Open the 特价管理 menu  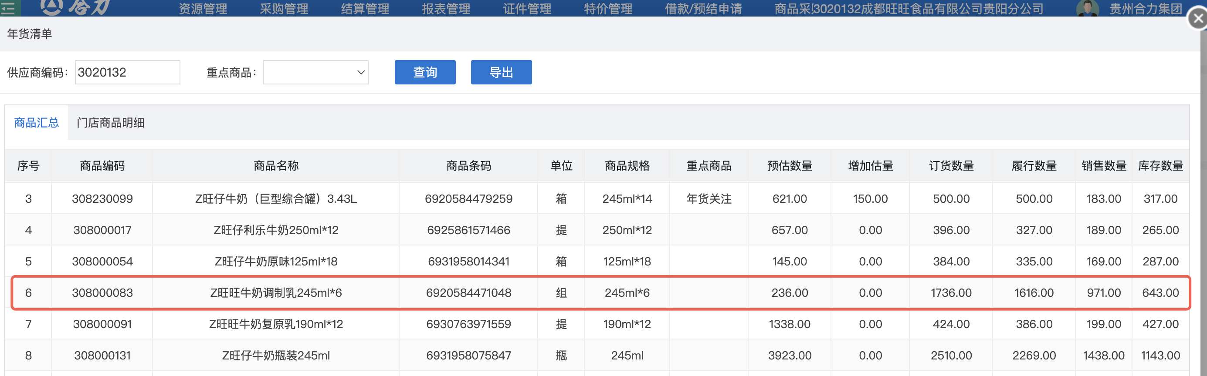click(608, 8)
